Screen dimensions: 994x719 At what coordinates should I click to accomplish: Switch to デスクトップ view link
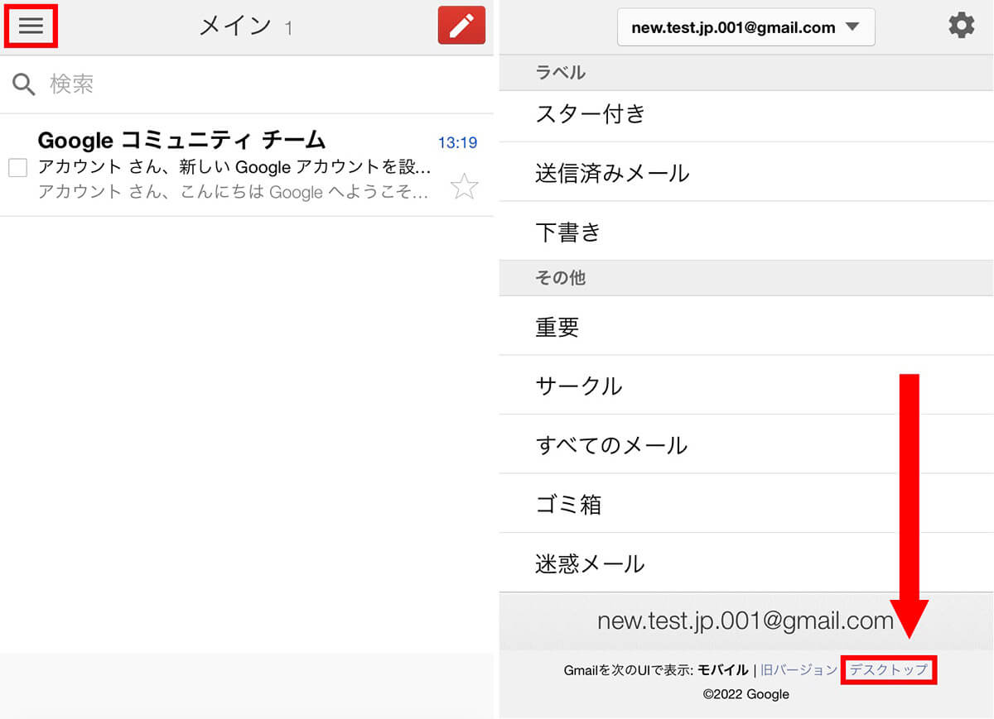tap(889, 669)
